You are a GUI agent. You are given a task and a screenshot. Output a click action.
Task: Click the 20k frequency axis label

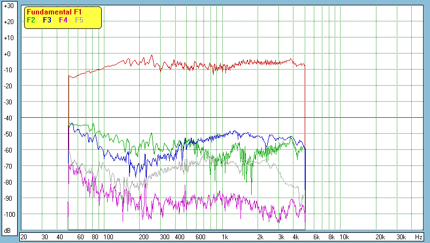[x=379, y=237]
